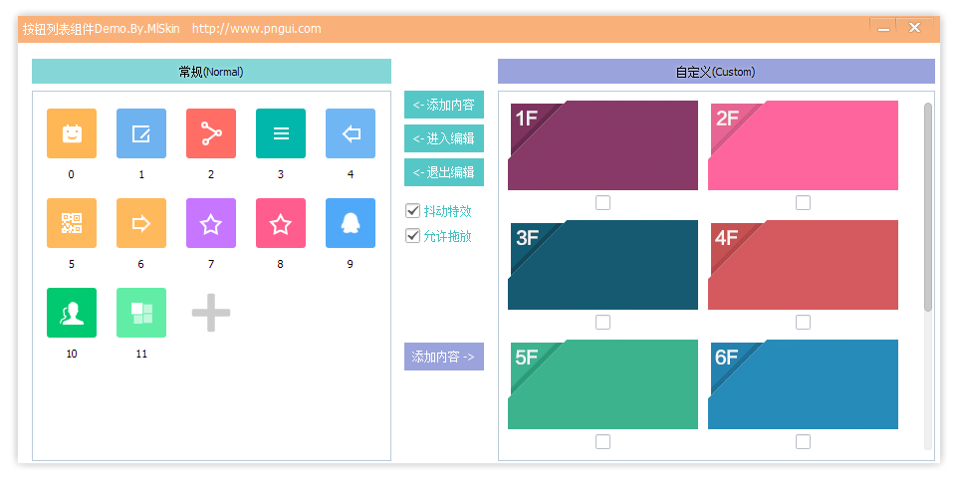This screenshot has width=957, height=482.
Task: Tick the checkbox below the 4F tile
Action: coord(803,323)
